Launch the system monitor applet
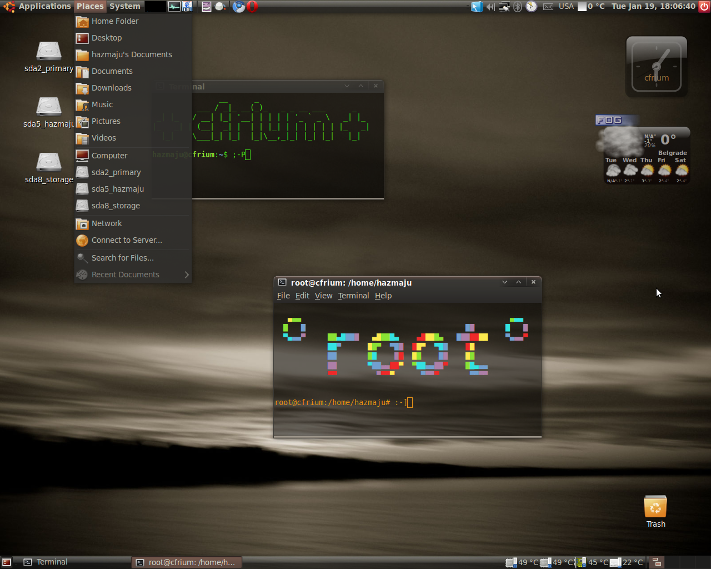The width and height of the screenshot is (711, 569). click(174, 7)
